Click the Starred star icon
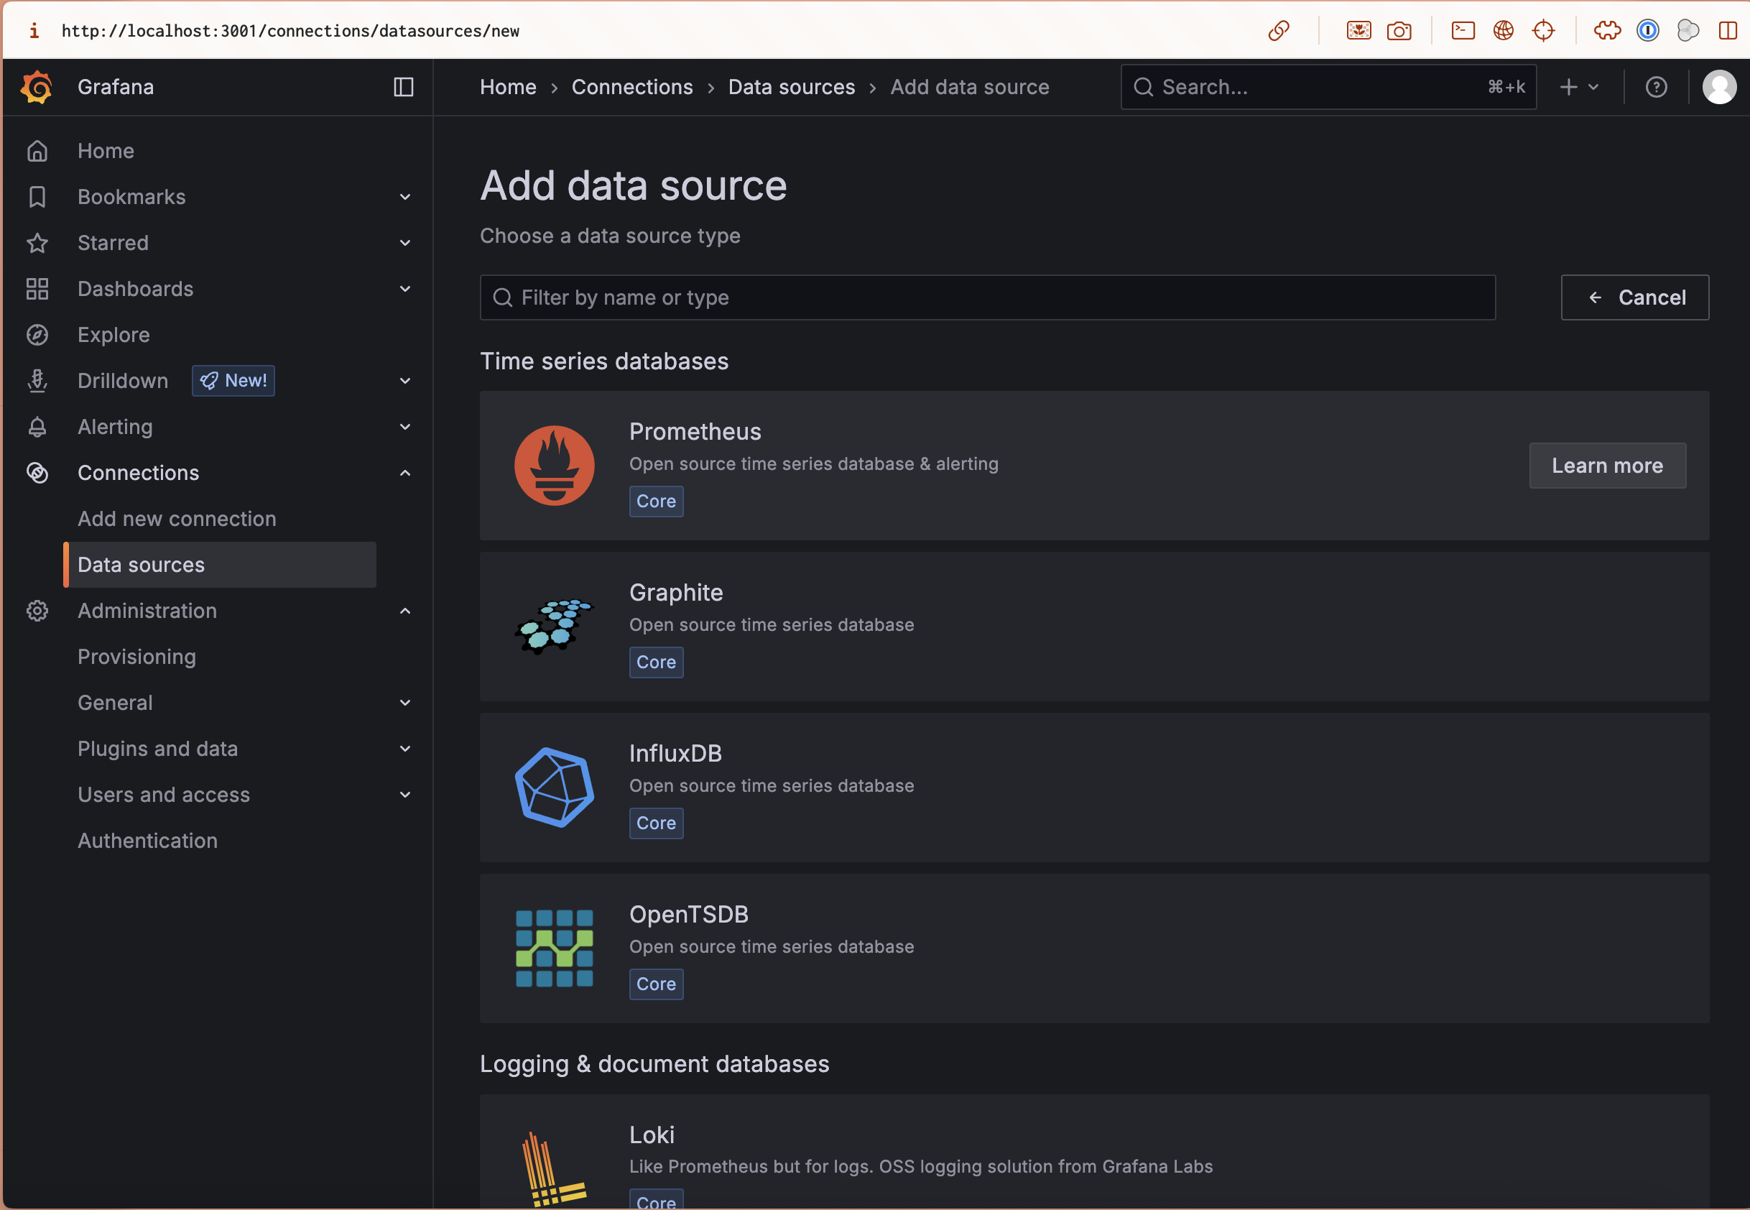This screenshot has height=1210, width=1750. click(x=37, y=243)
